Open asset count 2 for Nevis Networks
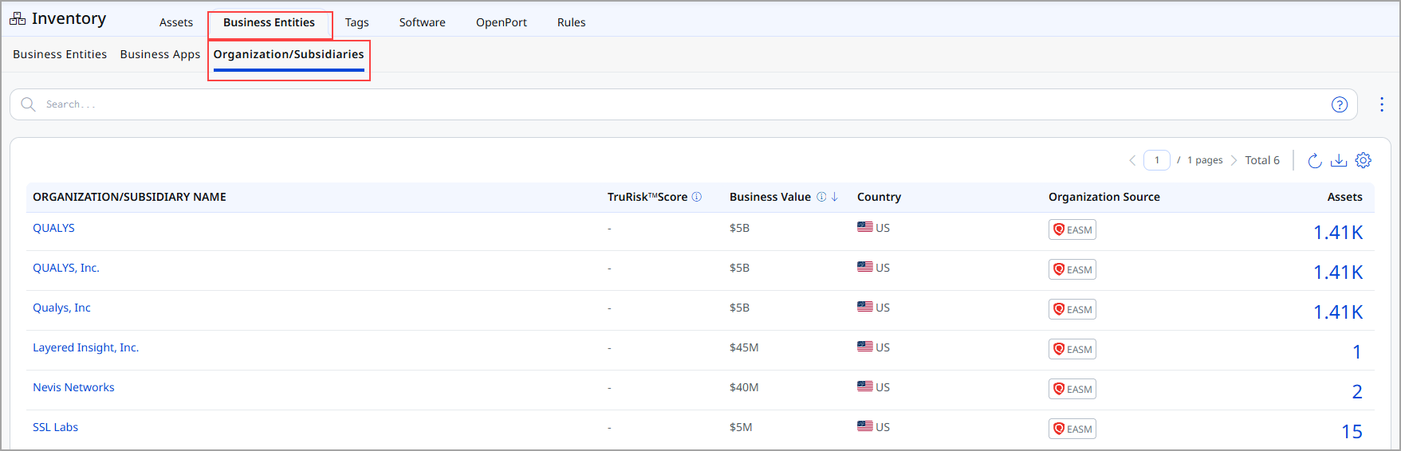This screenshot has height=451, width=1401. coord(1356,391)
